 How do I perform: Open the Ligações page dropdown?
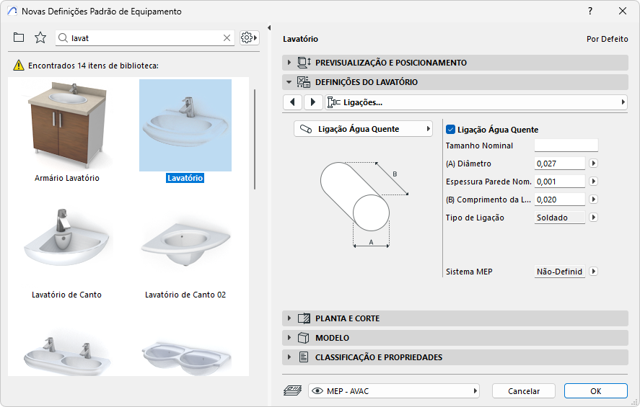click(x=476, y=102)
